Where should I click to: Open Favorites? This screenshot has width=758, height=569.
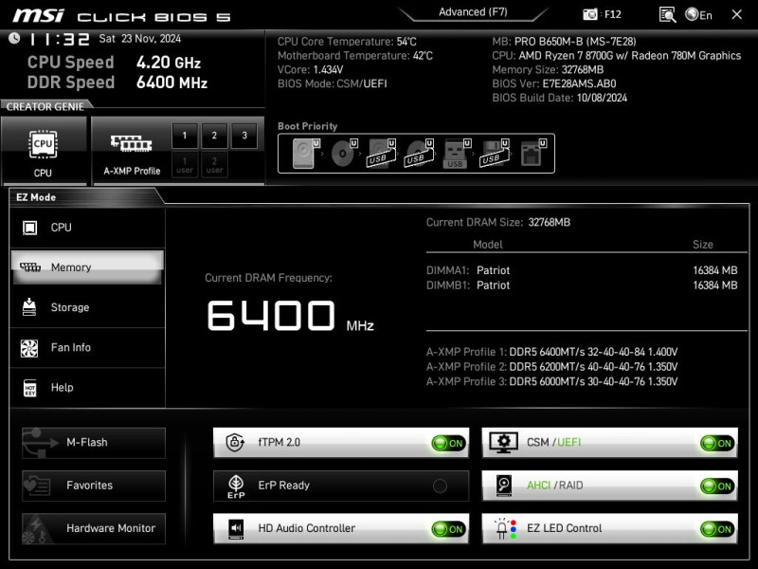point(94,486)
